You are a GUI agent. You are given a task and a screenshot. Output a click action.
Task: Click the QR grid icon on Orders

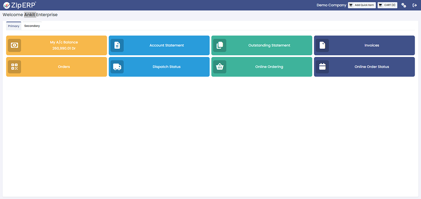coord(14,67)
